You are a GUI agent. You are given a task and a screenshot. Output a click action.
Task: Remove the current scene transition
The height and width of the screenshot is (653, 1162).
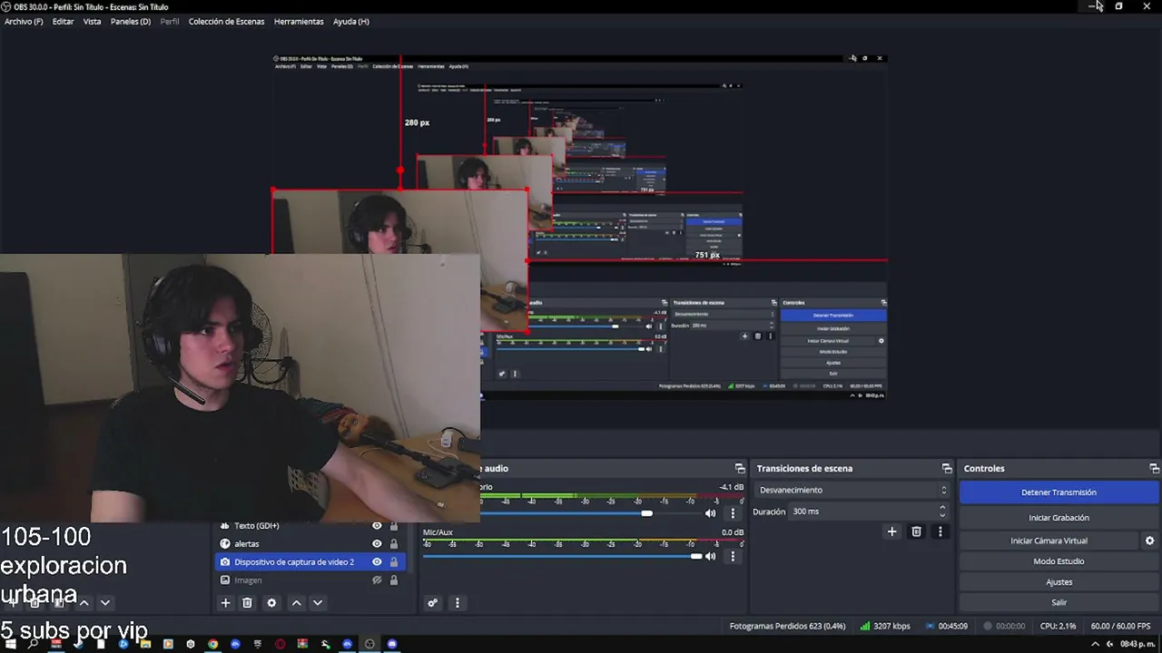(x=916, y=532)
